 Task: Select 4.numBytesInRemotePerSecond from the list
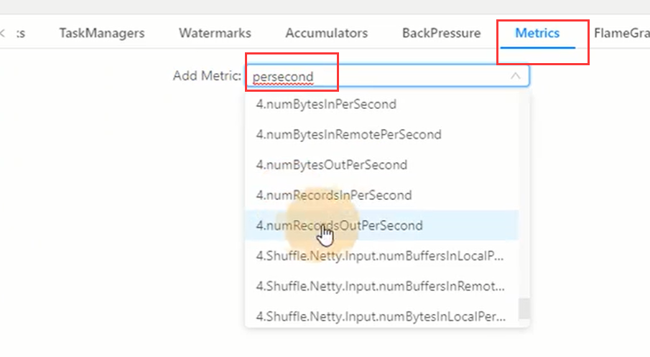click(x=348, y=134)
